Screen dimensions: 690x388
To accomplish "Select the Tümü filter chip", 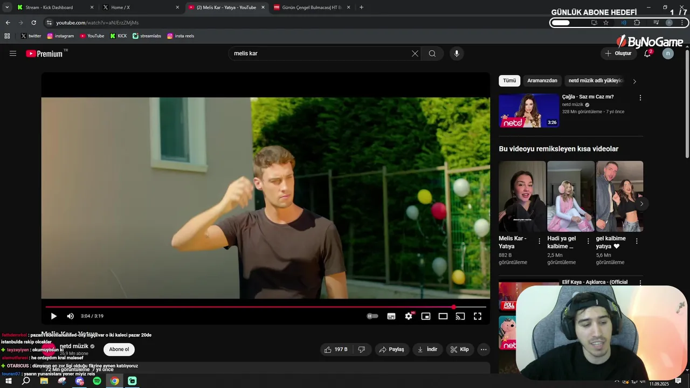I will click(509, 81).
